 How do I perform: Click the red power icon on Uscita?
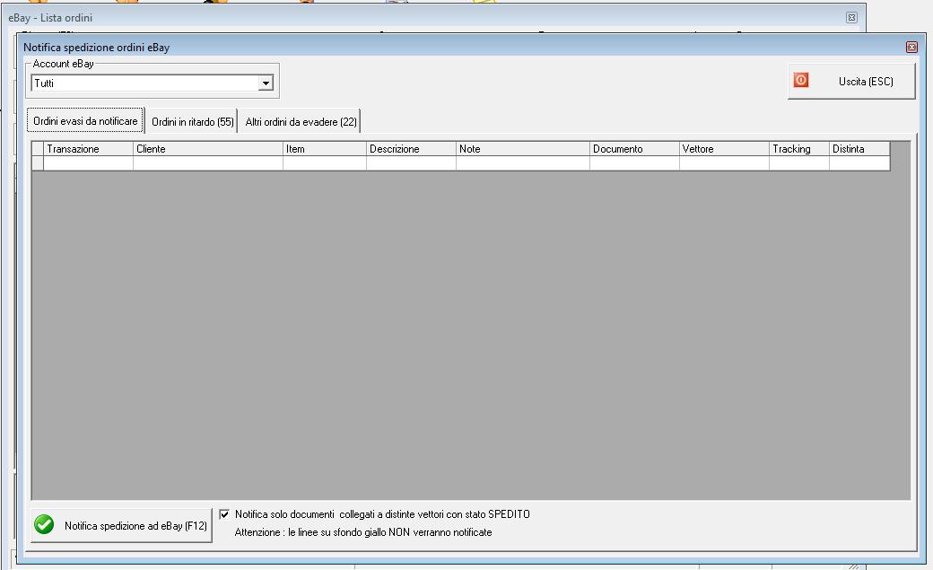tap(801, 80)
